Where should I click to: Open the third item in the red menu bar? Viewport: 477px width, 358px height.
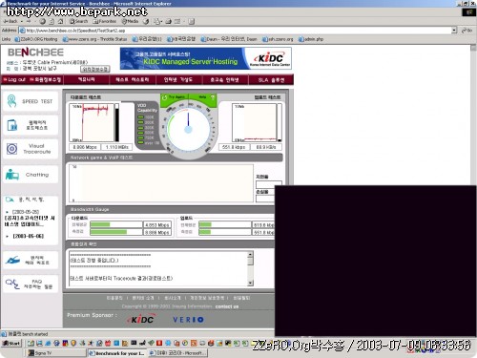(x=87, y=79)
